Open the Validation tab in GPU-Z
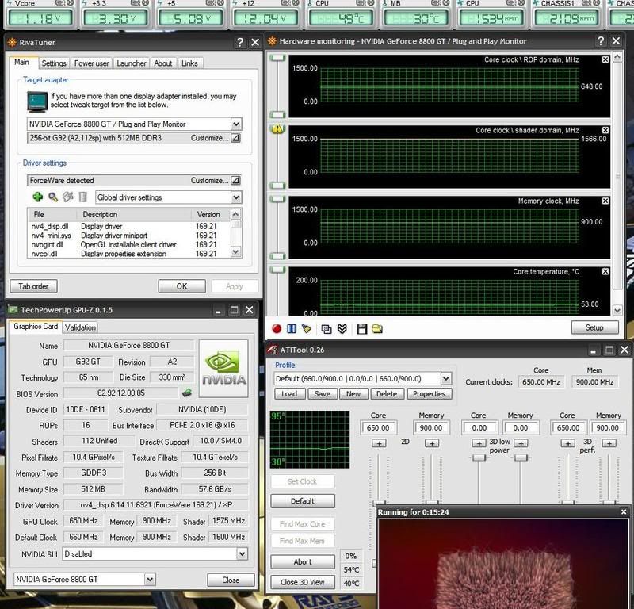 click(80, 327)
